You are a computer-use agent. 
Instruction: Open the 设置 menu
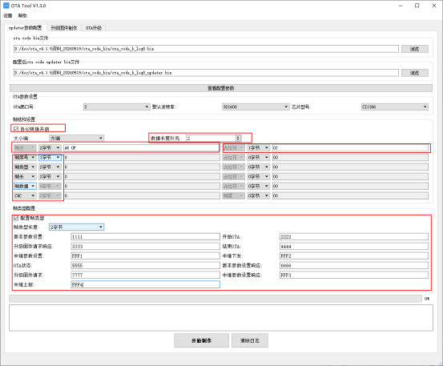tap(8, 15)
